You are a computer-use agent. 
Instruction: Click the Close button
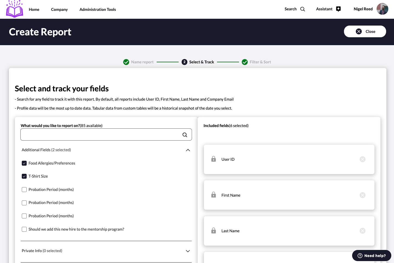[x=365, y=32]
